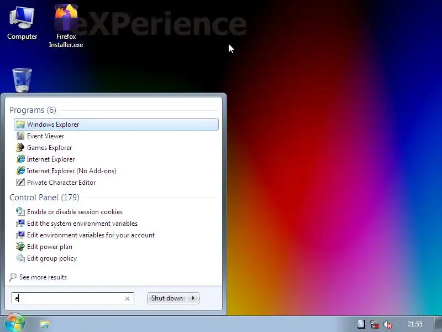
Task: Select Edit environment variables for your account
Action: (116, 235)
